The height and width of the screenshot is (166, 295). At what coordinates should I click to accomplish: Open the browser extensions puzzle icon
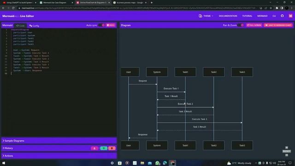coord(277,8)
